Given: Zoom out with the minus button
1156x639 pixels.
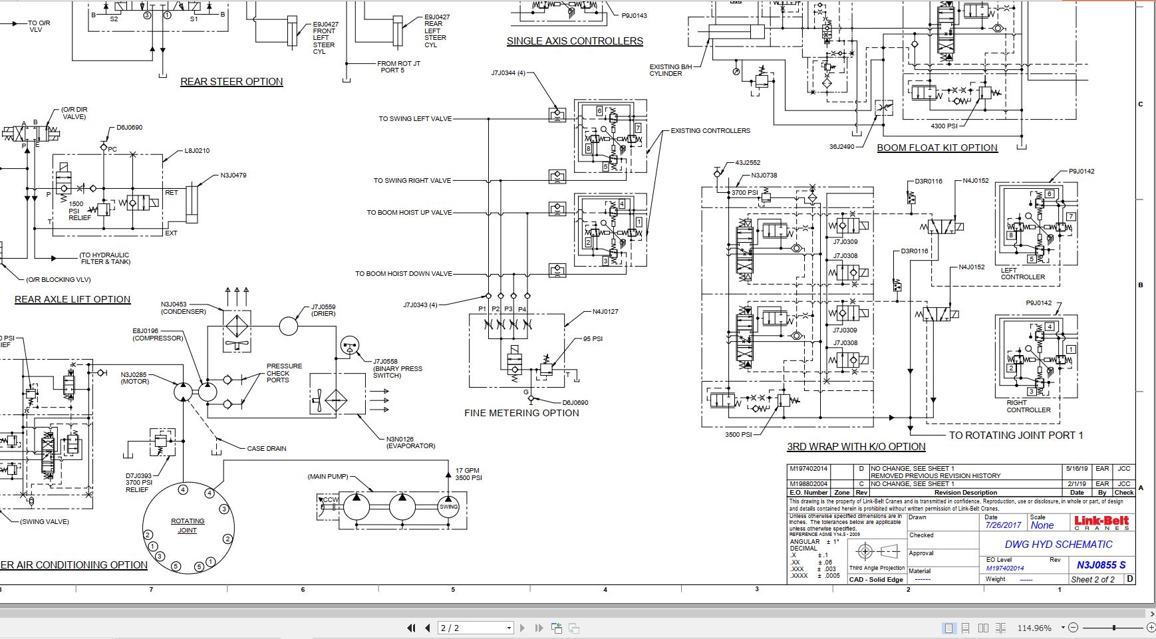Looking at the screenshot, I should point(1073,628).
